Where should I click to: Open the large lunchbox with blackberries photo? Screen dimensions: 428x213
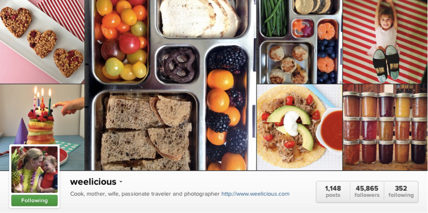[170, 85]
